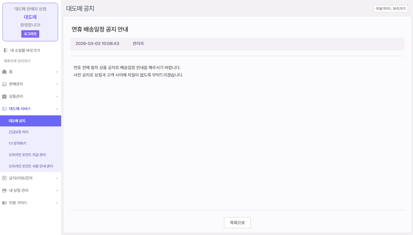The image size is (413, 235).
Task: Expand the 판매관리 chevron arrow
Action: tap(57, 84)
